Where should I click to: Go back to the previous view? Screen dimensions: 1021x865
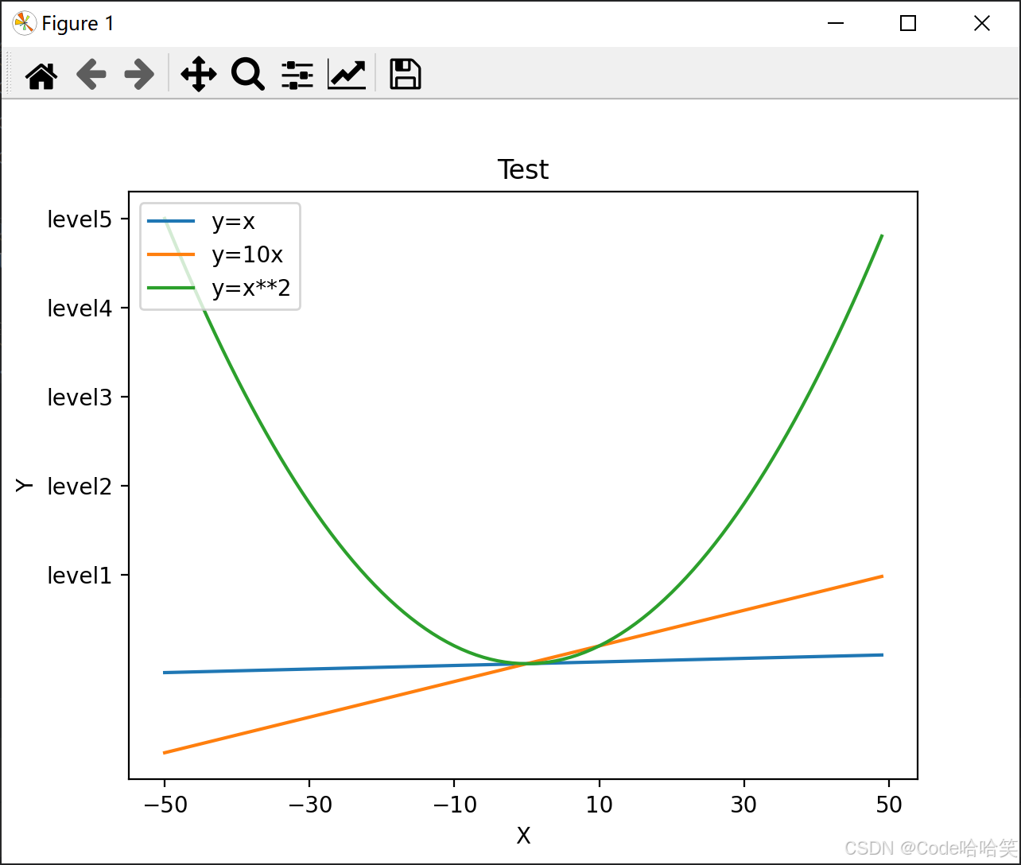click(91, 75)
